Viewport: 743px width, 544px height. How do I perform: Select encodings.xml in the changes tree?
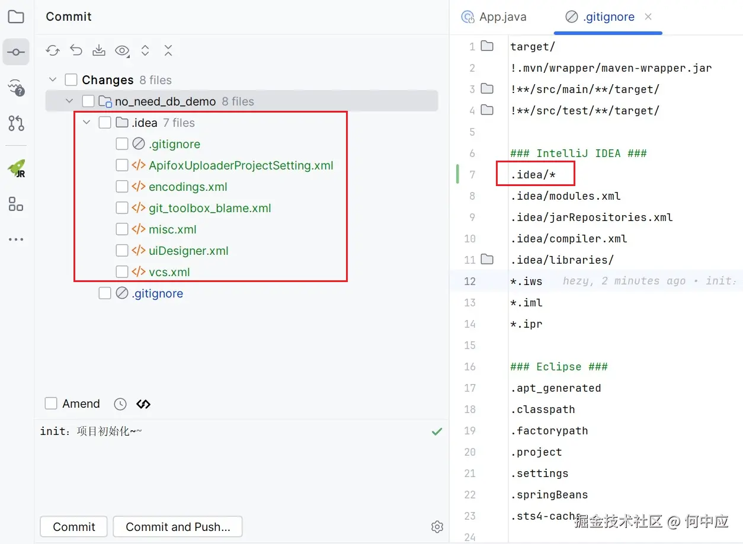pyautogui.click(x=188, y=187)
